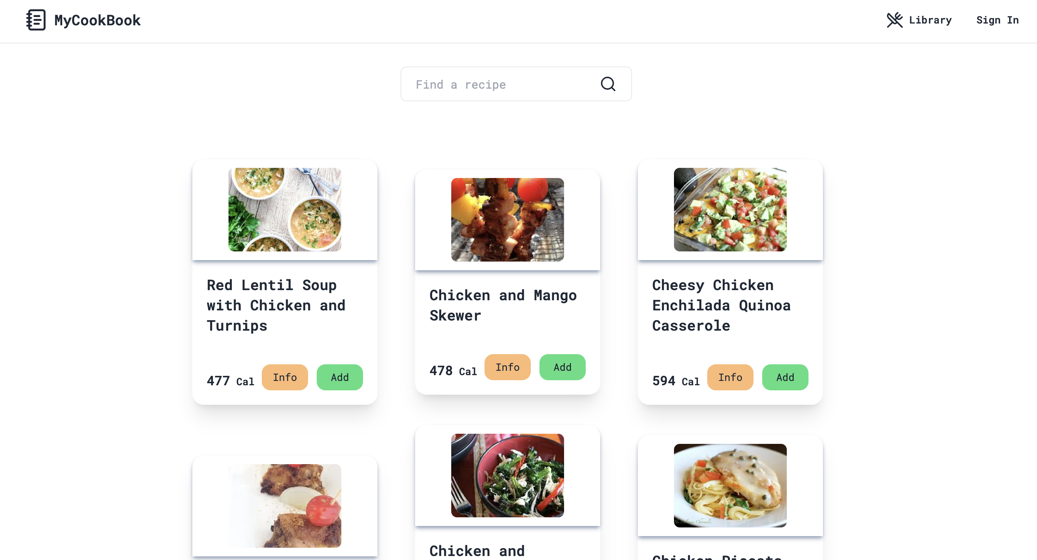Image resolution: width=1037 pixels, height=560 pixels.
Task: Open the chicken piccata pasta image
Action: [x=730, y=485]
